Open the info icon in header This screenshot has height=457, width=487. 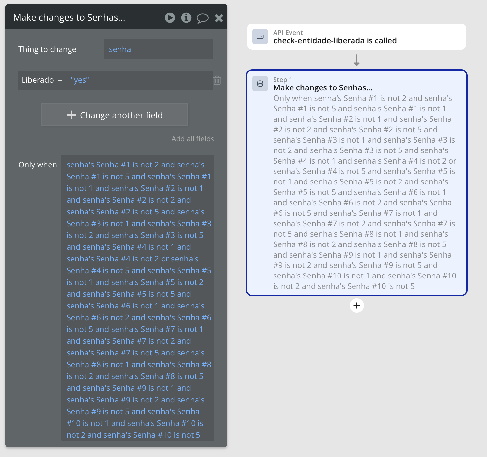[186, 18]
